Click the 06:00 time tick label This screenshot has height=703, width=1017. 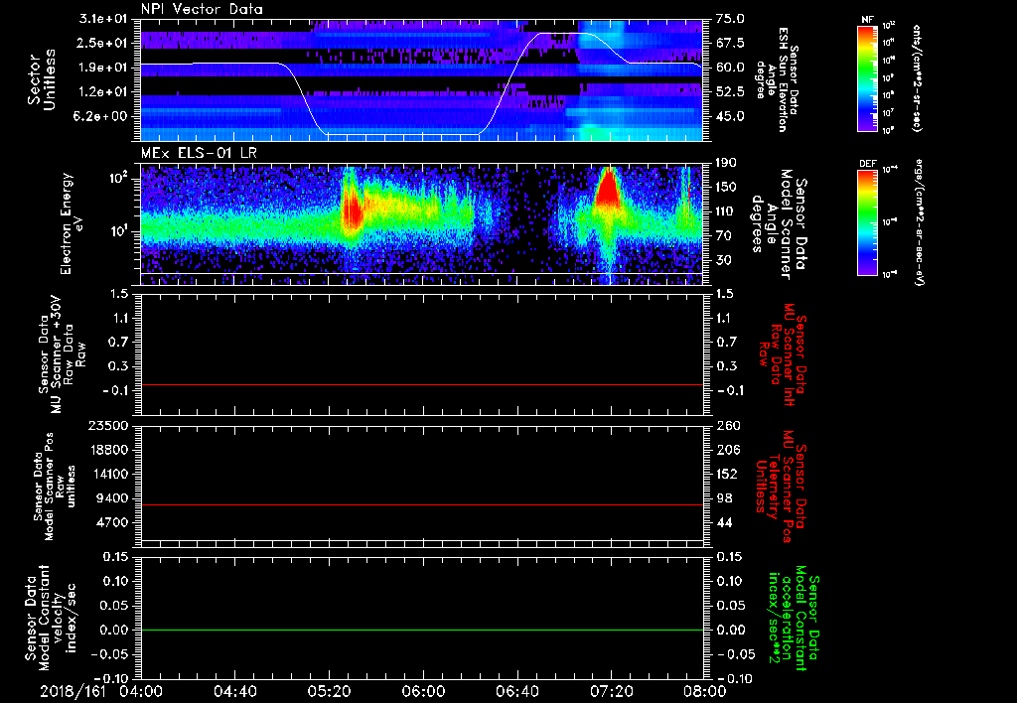(x=423, y=691)
